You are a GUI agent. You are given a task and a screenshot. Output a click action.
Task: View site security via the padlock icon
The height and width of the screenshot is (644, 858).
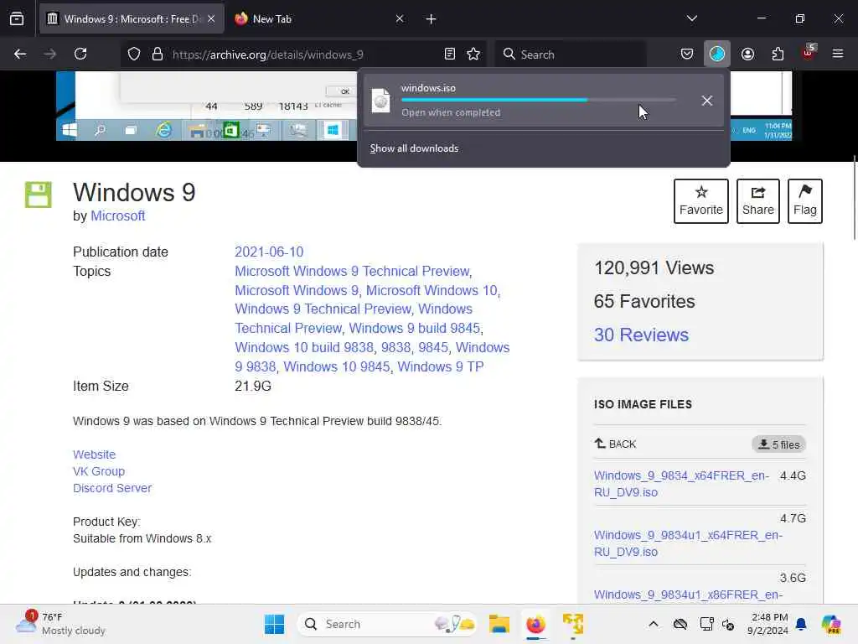point(158,54)
